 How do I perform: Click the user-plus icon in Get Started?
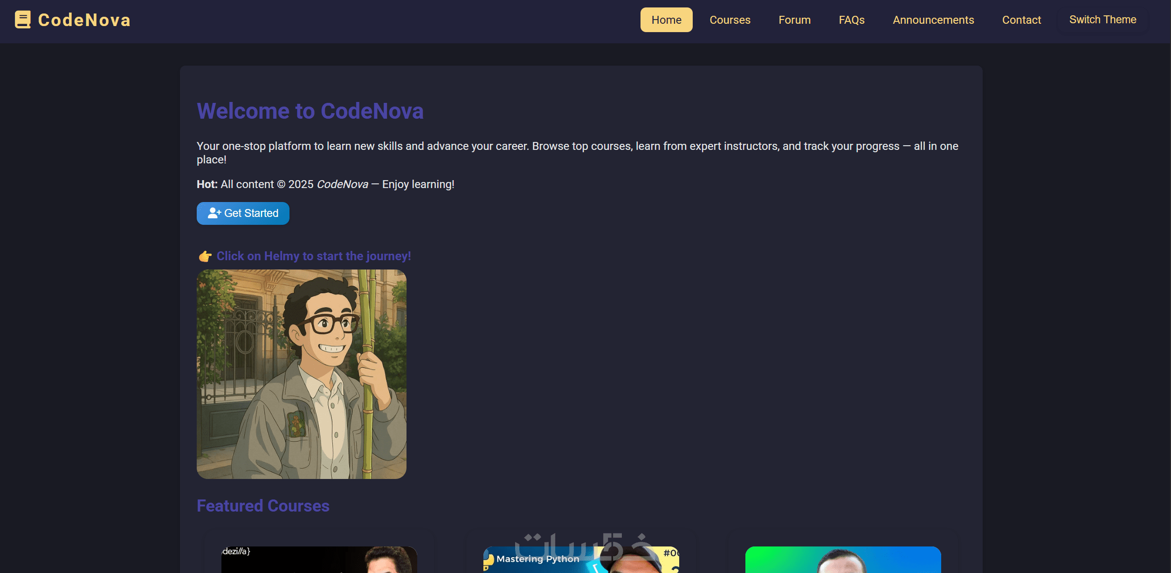(214, 213)
